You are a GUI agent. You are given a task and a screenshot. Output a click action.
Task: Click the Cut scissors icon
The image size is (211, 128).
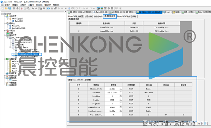[x=22, y=8]
